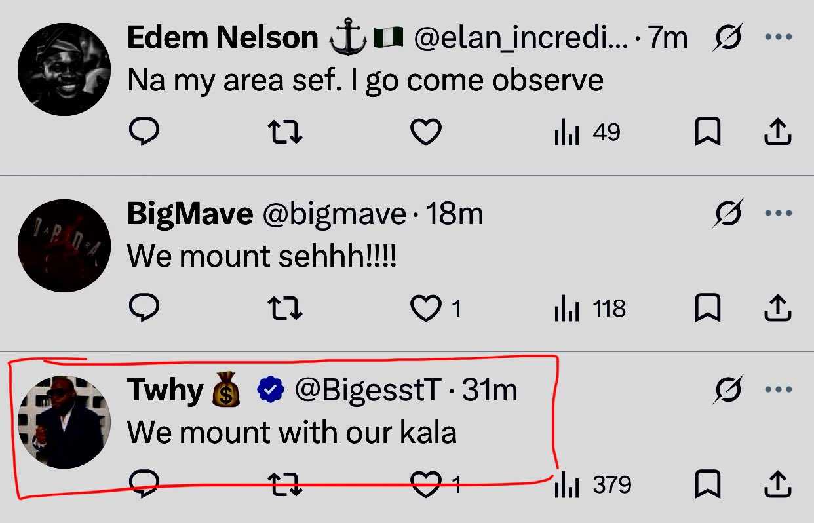814x523 pixels.
Task: Retweet Edem Nelson's post
Action: click(286, 133)
